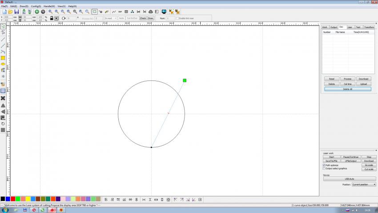Click the Pause/Continue button
Viewport: 378px width, 213px height.
tap(350, 157)
